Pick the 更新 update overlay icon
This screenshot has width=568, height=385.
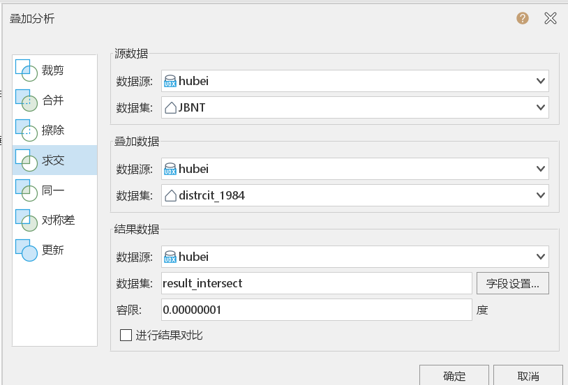(x=26, y=250)
